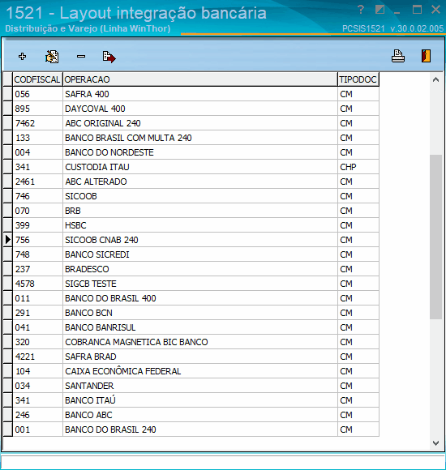Click scrollbar down arrow
Screen dimensions: 446x470
pyautogui.click(x=435, y=442)
